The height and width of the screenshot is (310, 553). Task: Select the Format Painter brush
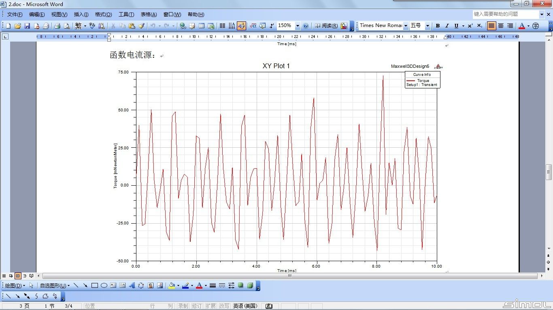[141, 26]
